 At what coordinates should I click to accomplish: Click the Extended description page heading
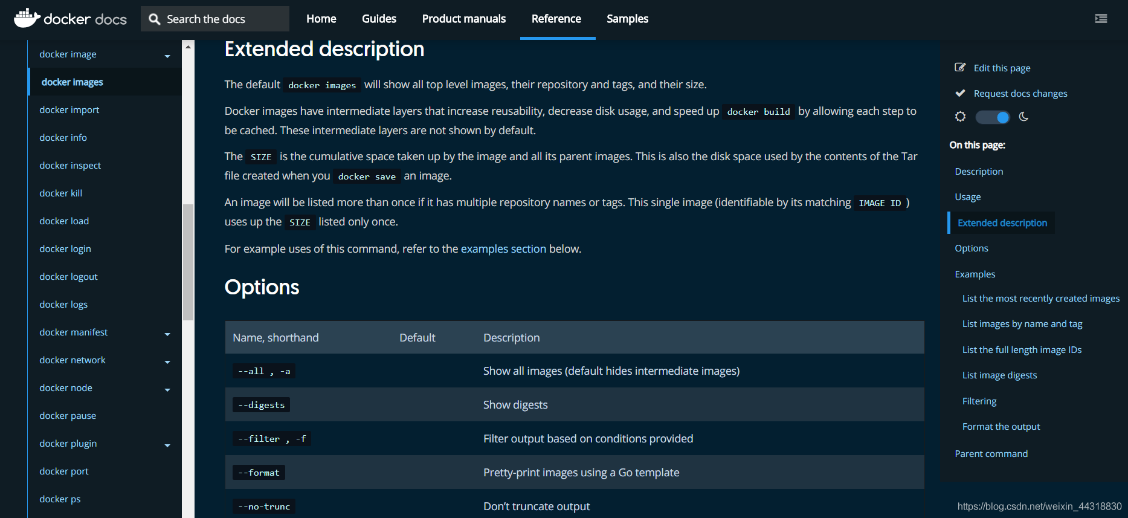pos(324,49)
